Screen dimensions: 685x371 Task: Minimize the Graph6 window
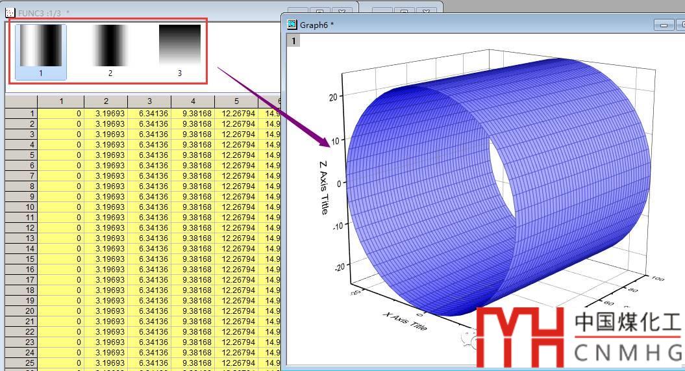click(x=664, y=25)
